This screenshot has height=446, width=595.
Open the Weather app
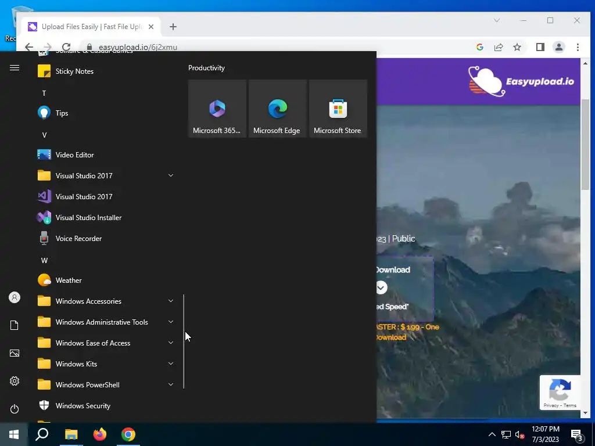pos(106,280)
